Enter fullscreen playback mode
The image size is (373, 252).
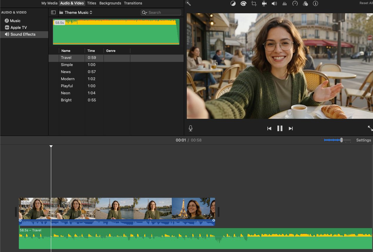370,128
